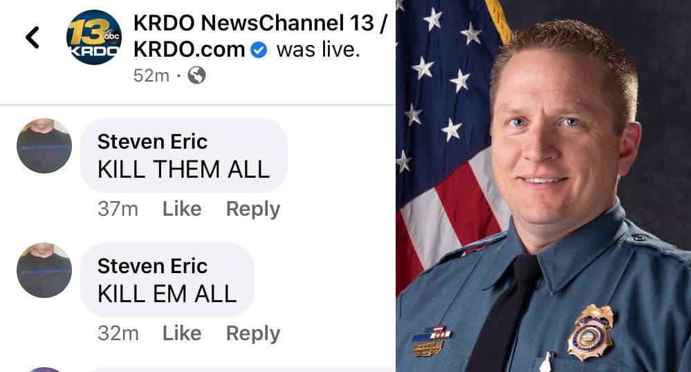691x372 pixels.
Task: Reply to the KILL THEM ALL comment
Action: tap(253, 209)
